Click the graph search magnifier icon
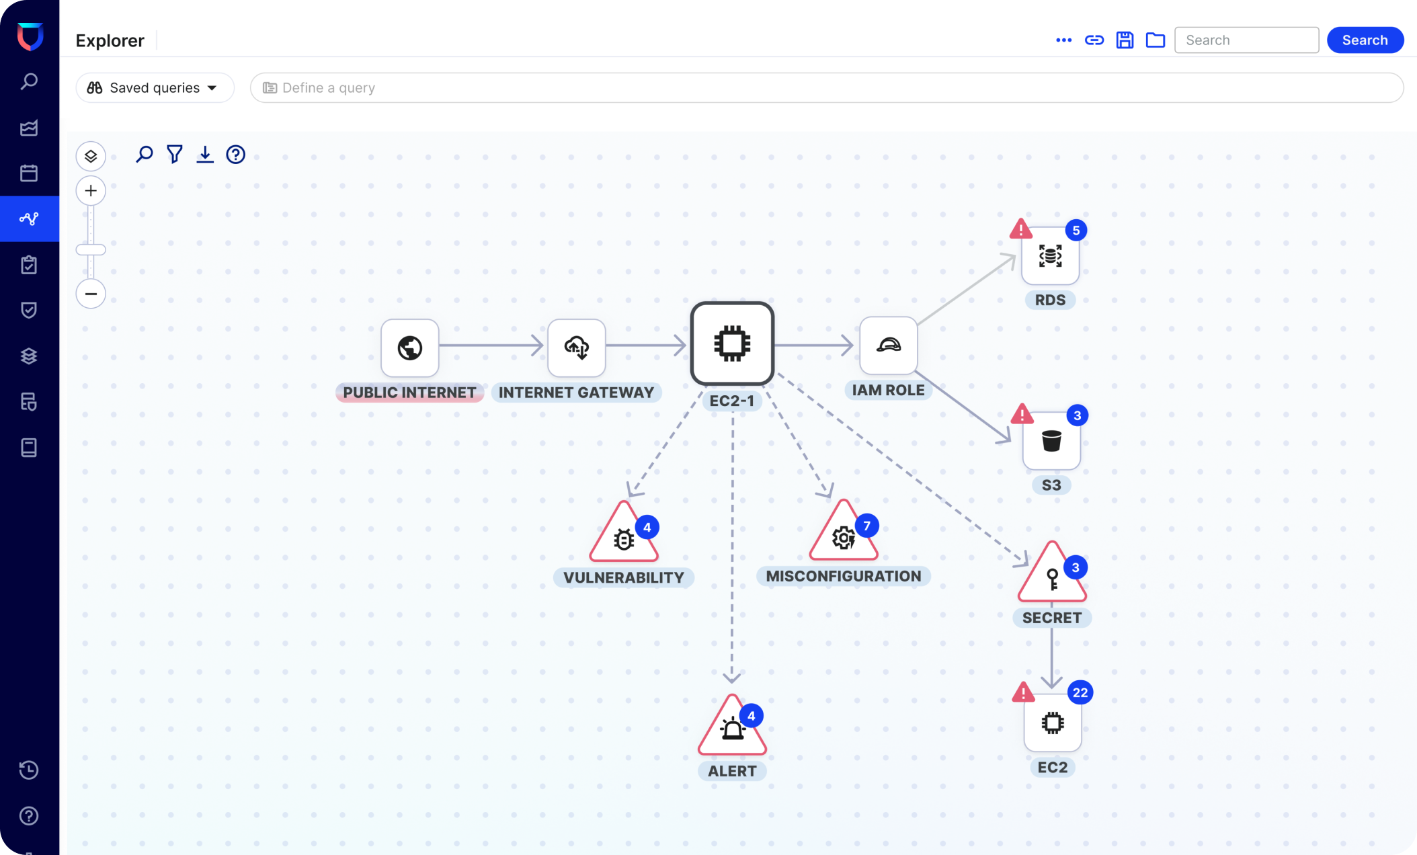This screenshot has width=1417, height=855. tap(145, 155)
